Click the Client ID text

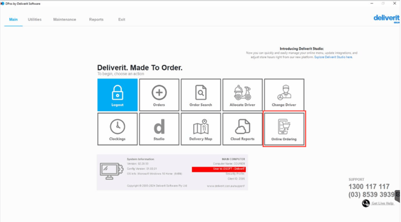[236, 179]
